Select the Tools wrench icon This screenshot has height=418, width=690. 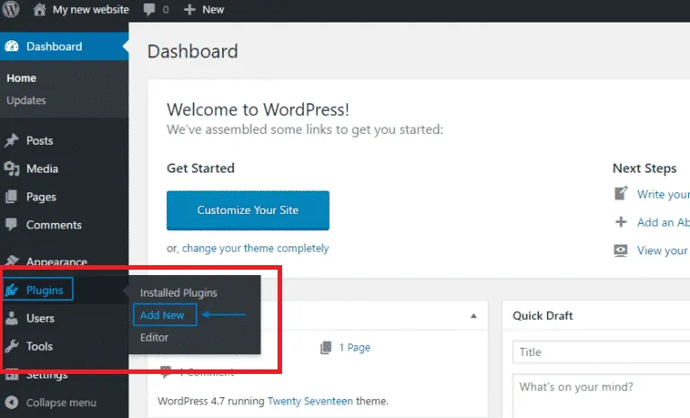point(12,346)
